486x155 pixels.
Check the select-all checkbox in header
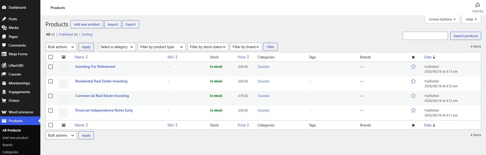click(51, 57)
